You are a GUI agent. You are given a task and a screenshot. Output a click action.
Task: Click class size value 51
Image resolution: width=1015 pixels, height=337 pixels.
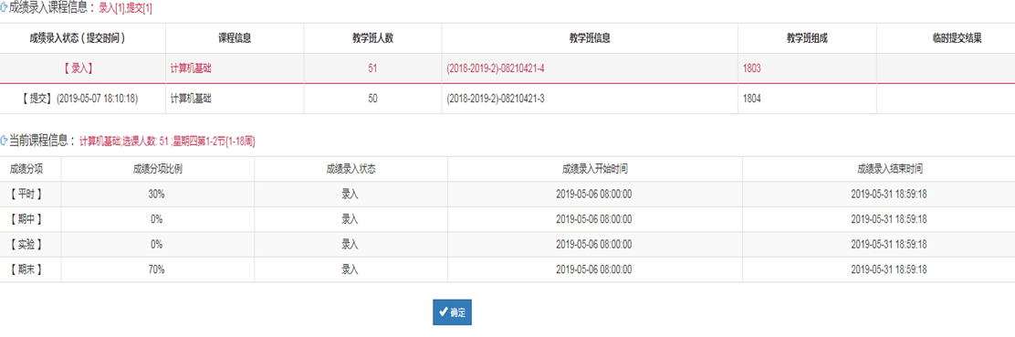pyautogui.click(x=372, y=68)
